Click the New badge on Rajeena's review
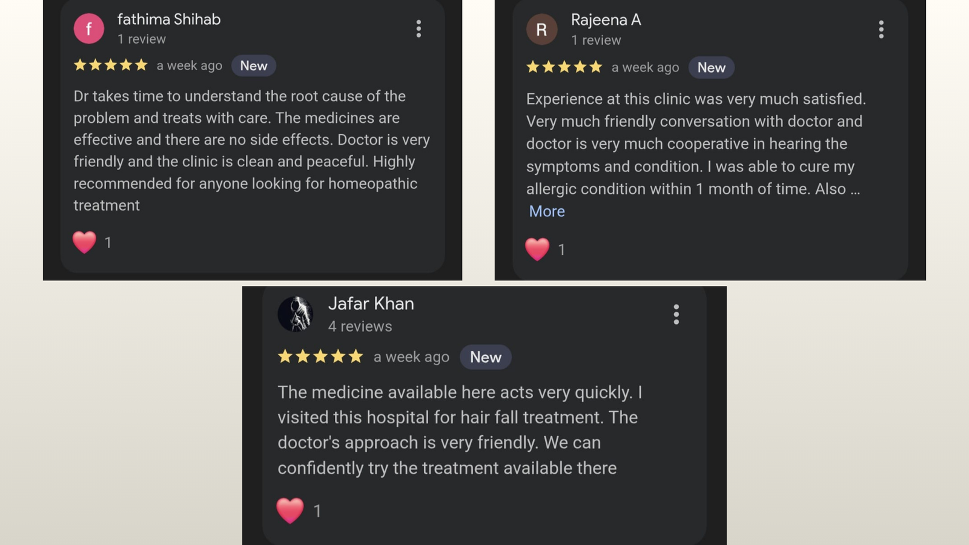 point(711,68)
